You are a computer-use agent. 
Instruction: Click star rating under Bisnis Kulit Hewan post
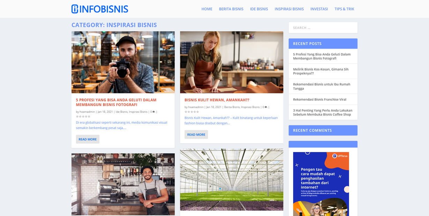[x=192, y=112]
